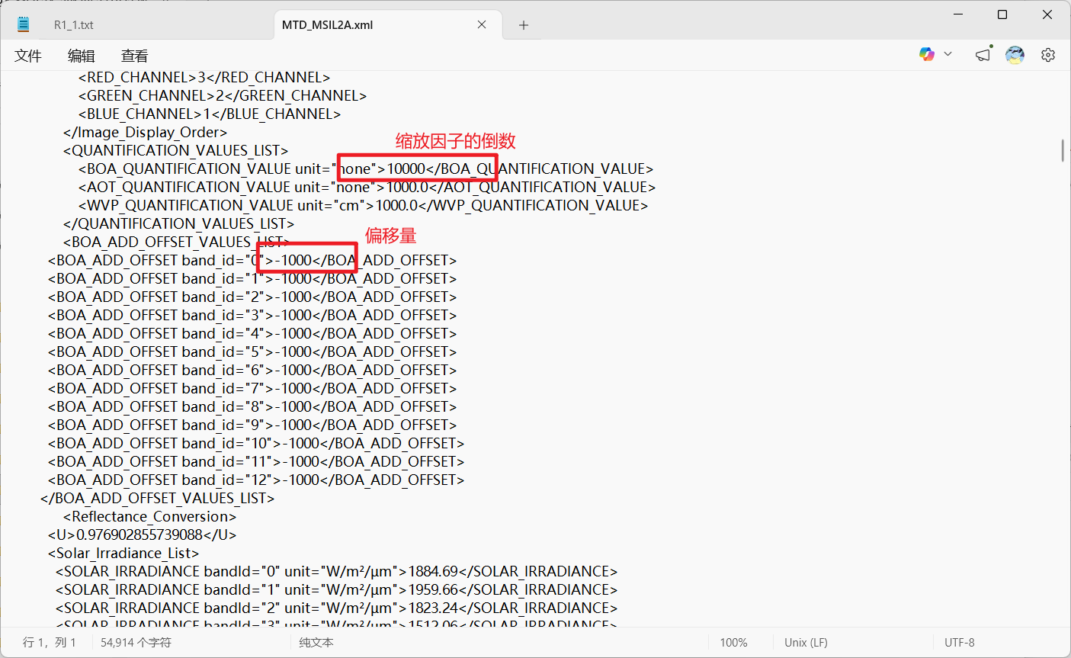Open the 查看 menu

(x=135, y=56)
